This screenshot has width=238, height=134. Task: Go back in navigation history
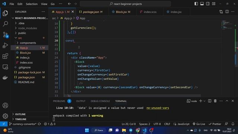70,4
